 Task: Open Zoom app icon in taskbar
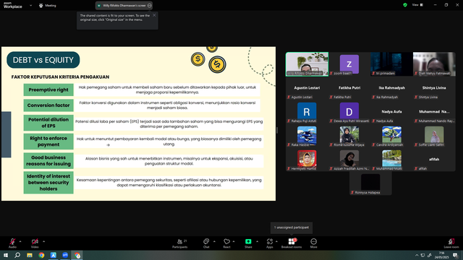65,255
